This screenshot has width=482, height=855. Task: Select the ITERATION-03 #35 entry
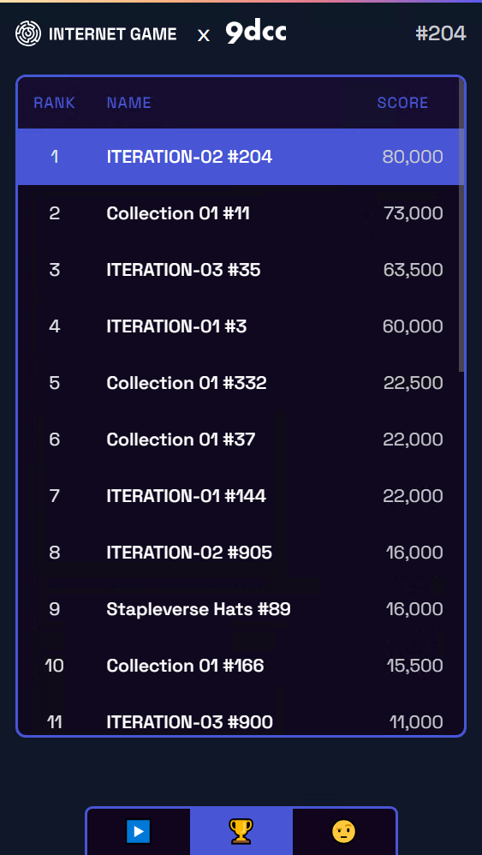[x=239, y=270]
